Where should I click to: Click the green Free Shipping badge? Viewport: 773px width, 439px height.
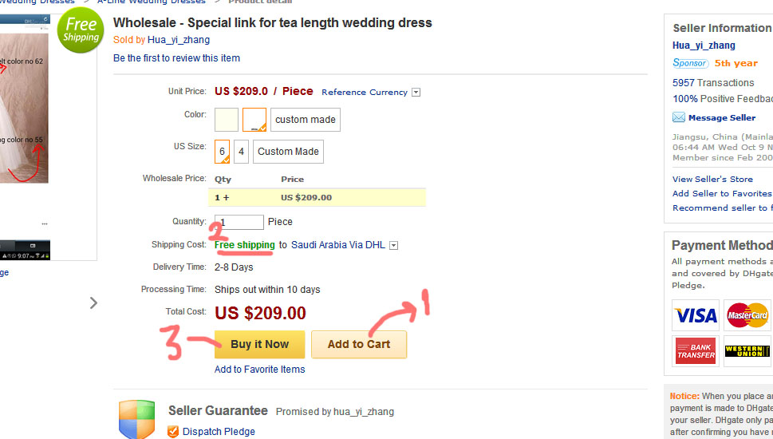click(x=81, y=30)
